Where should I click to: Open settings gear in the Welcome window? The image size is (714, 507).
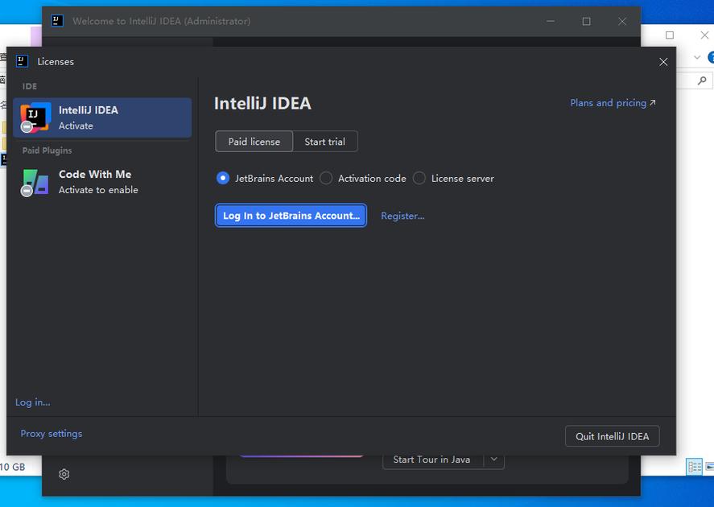64,474
